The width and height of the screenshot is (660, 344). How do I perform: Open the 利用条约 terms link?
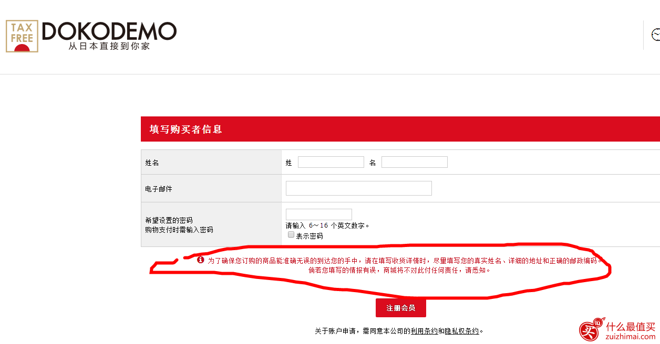tap(424, 331)
